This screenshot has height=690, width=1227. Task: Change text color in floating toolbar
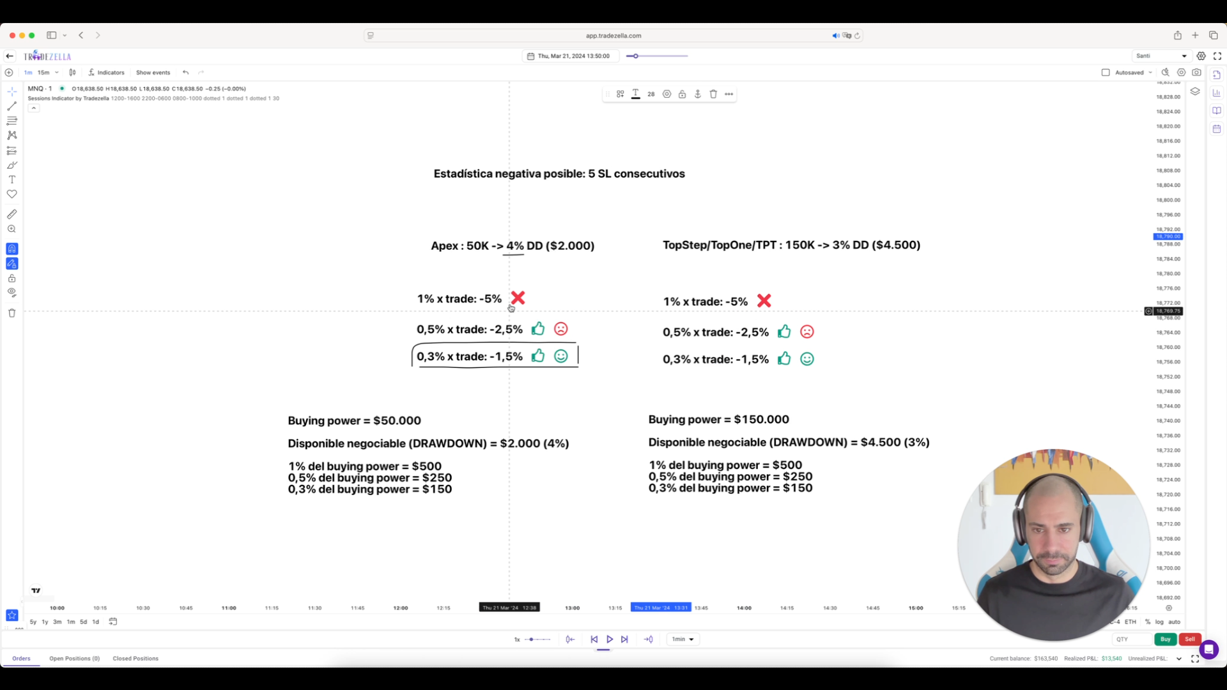coord(636,95)
